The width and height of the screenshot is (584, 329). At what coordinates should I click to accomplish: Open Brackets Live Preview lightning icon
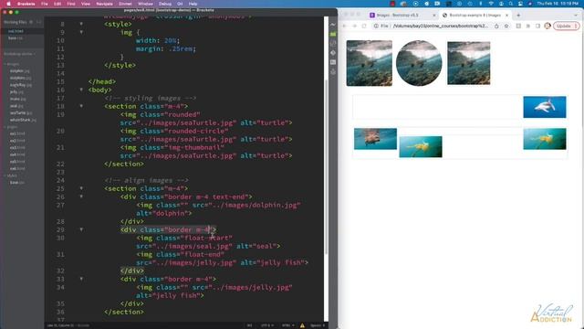tap(332, 25)
